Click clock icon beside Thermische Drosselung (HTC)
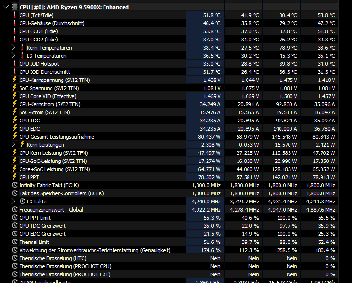The width and height of the screenshot is (352, 283). tap(15, 258)
